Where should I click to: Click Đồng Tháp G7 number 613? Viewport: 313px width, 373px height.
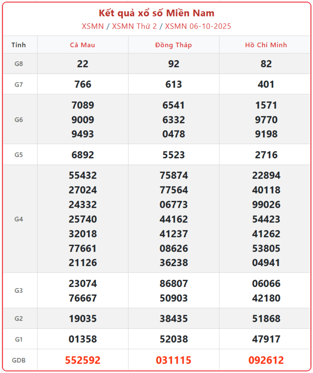coord(173,84)
